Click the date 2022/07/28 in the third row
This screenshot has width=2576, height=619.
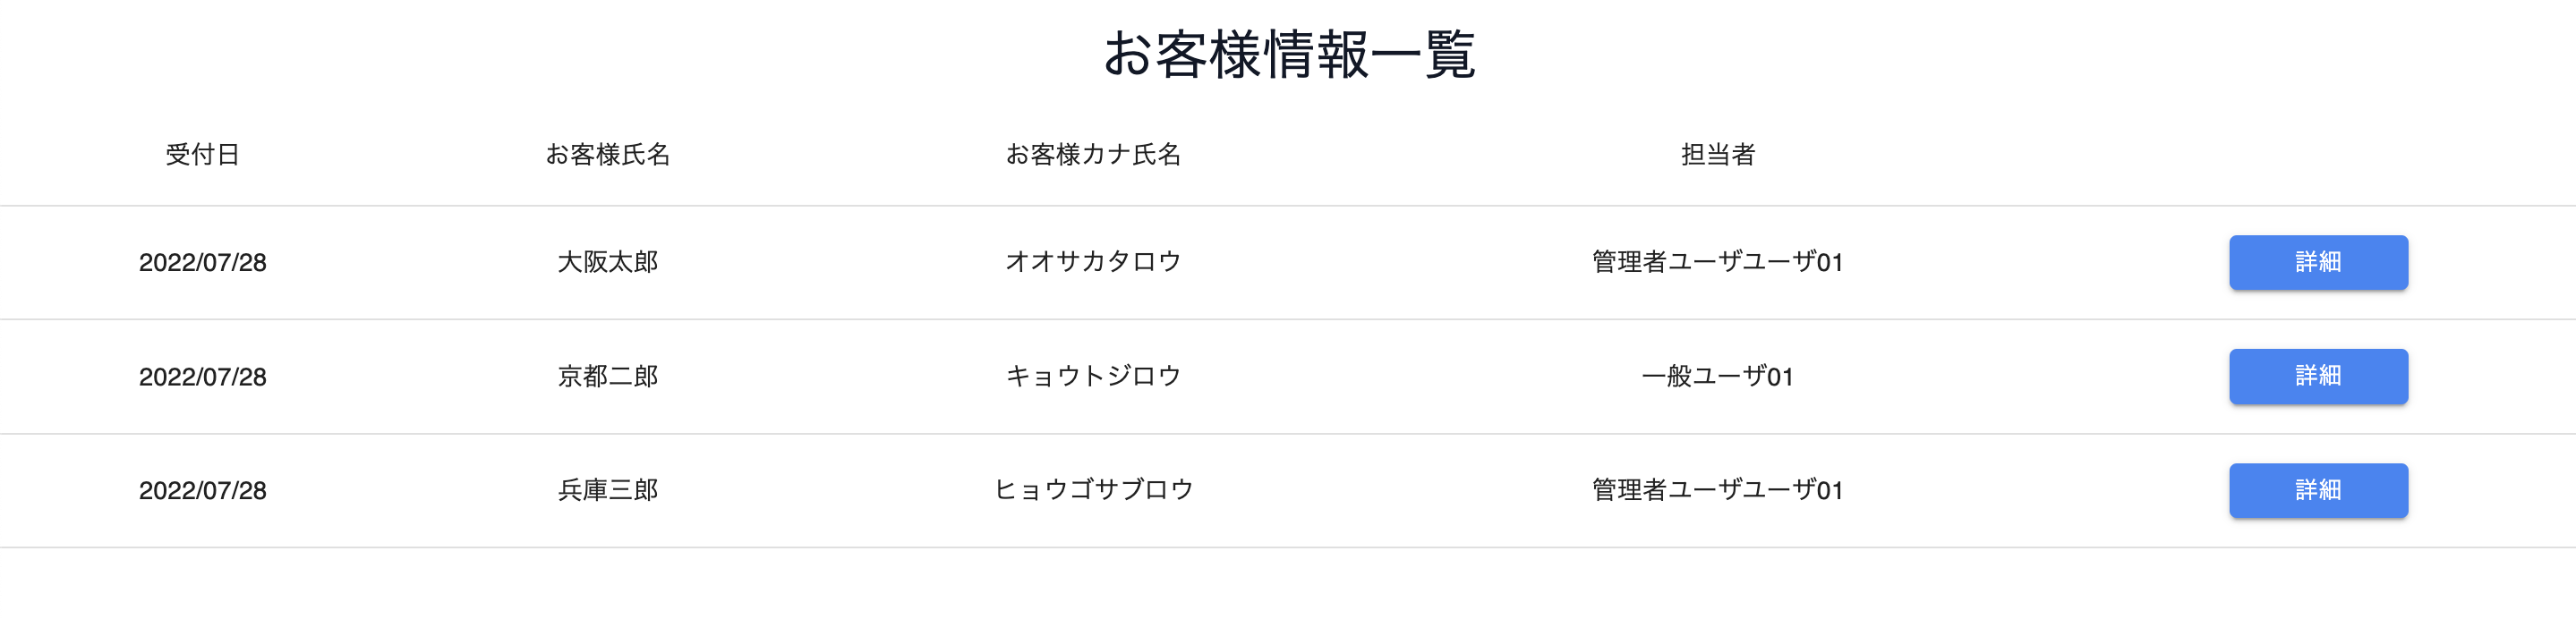(203, 490)
